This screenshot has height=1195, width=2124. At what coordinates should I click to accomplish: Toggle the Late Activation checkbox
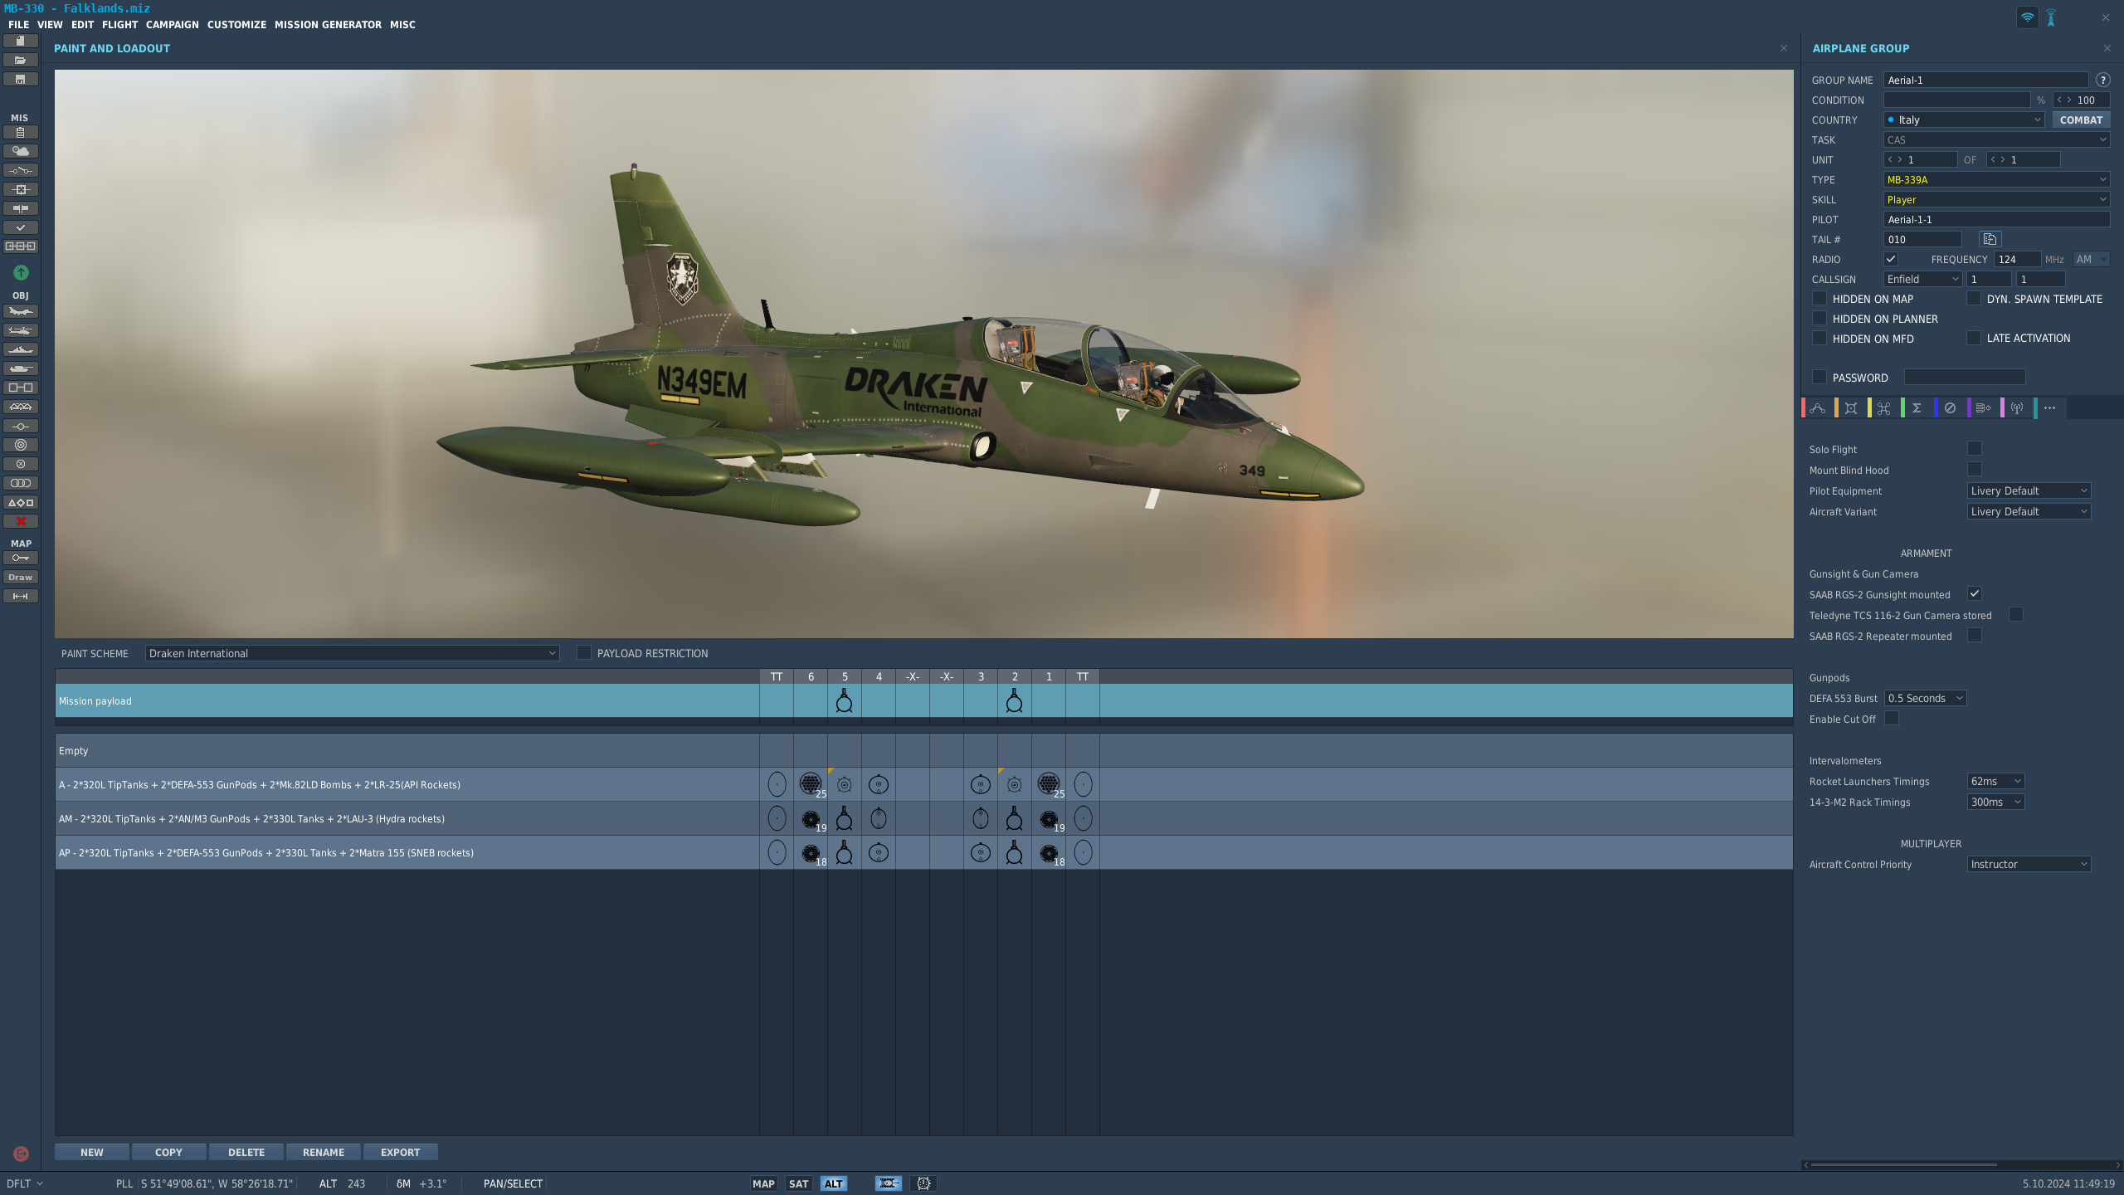click(1974, 338)
